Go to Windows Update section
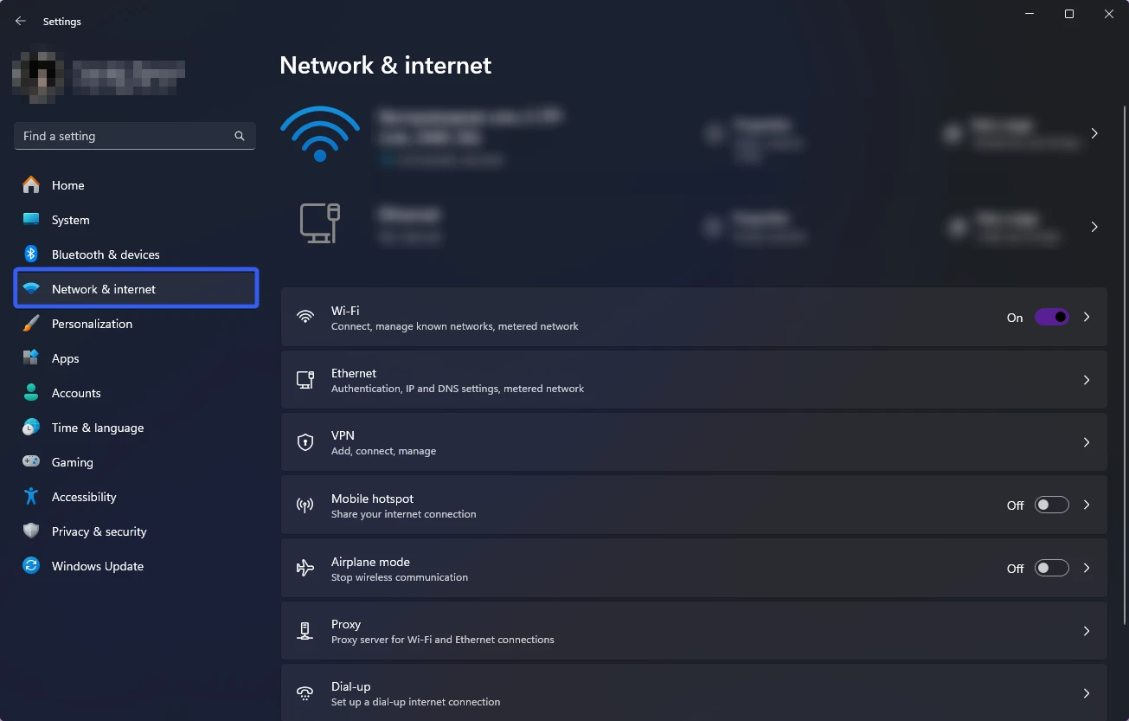 (x=97, y=566)
